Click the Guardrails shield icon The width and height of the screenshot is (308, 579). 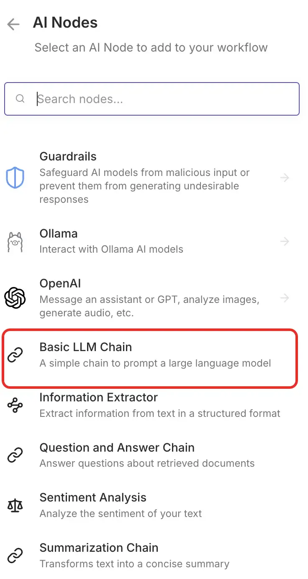[15, 178]
